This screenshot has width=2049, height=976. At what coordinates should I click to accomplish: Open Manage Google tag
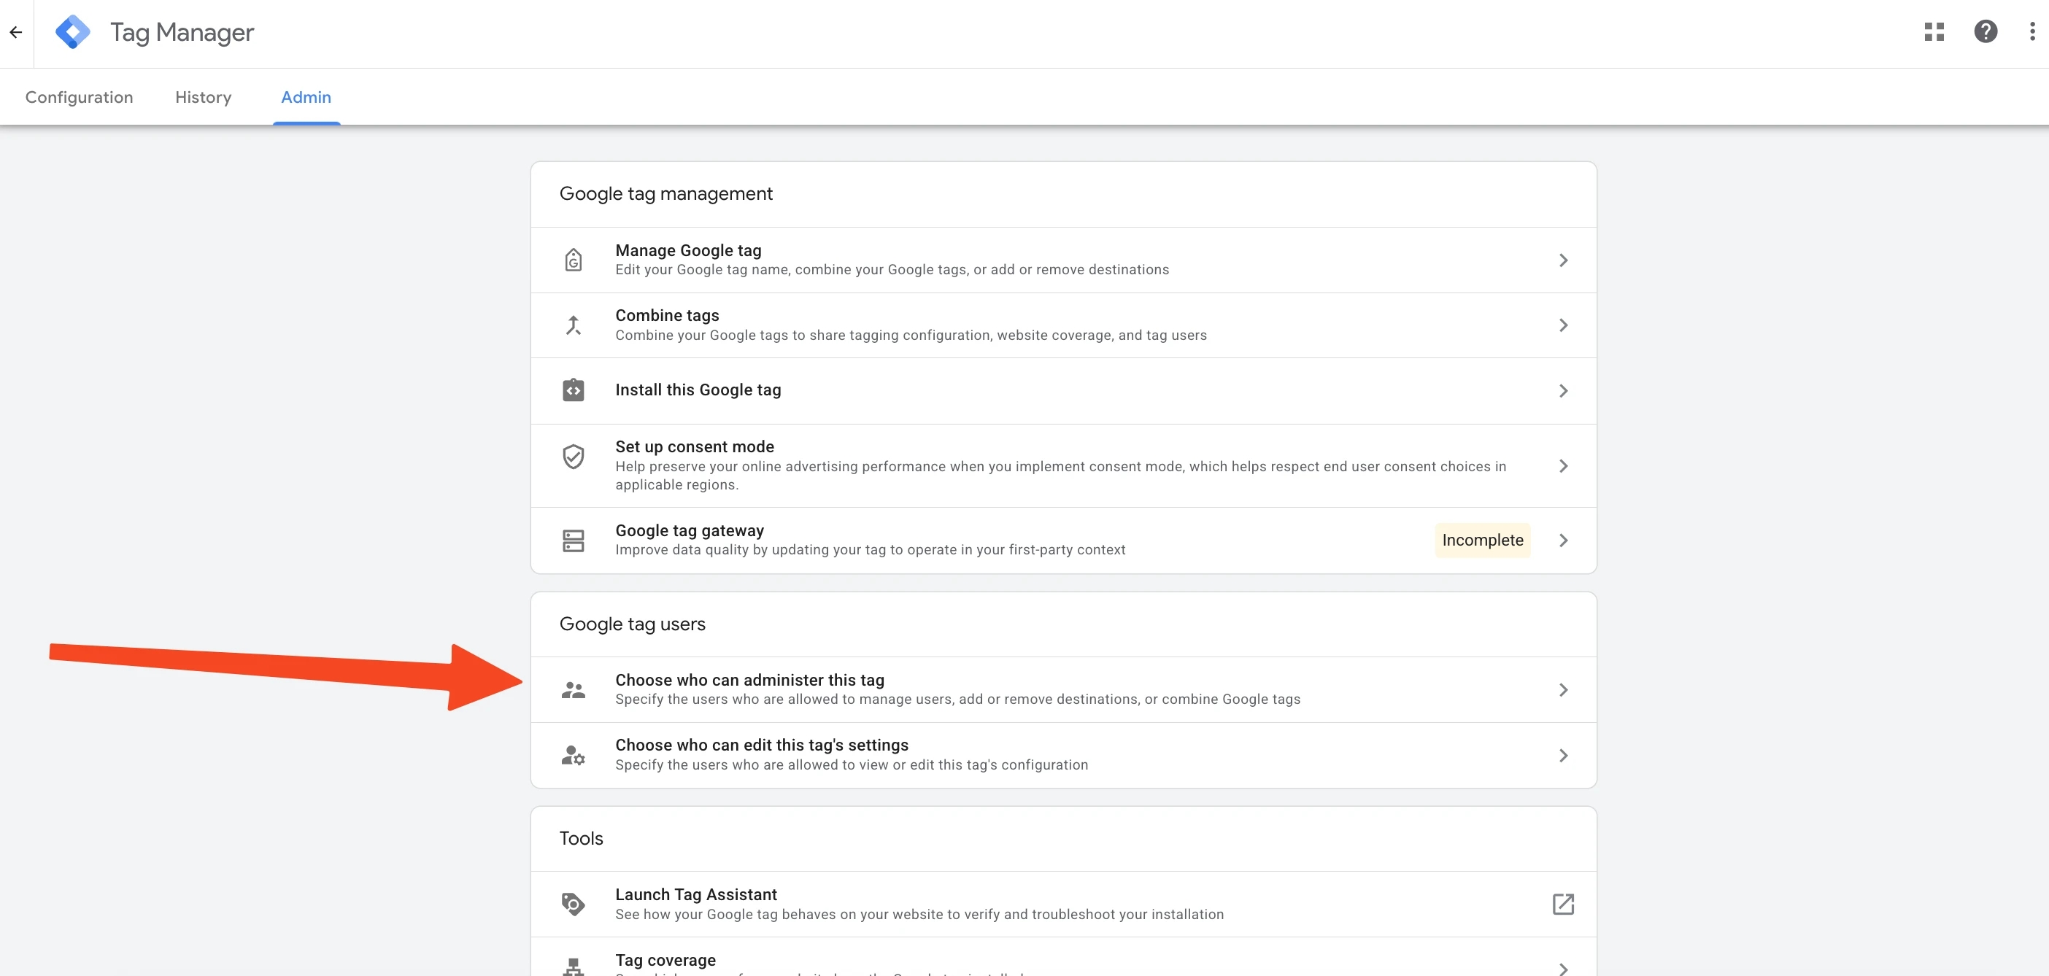pos(1063,260)
